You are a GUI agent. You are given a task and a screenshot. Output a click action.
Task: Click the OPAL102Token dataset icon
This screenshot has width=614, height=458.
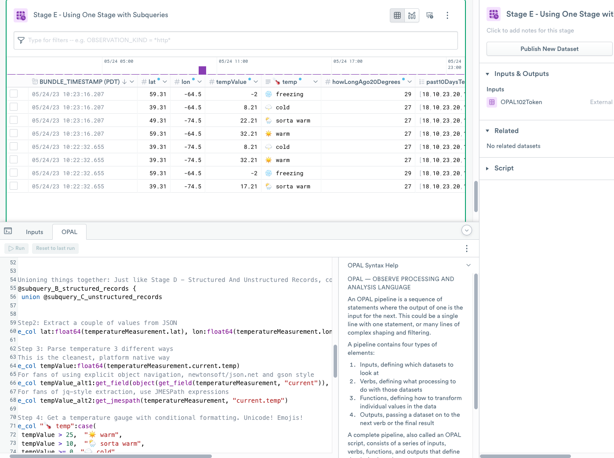[x=492, y=102]
